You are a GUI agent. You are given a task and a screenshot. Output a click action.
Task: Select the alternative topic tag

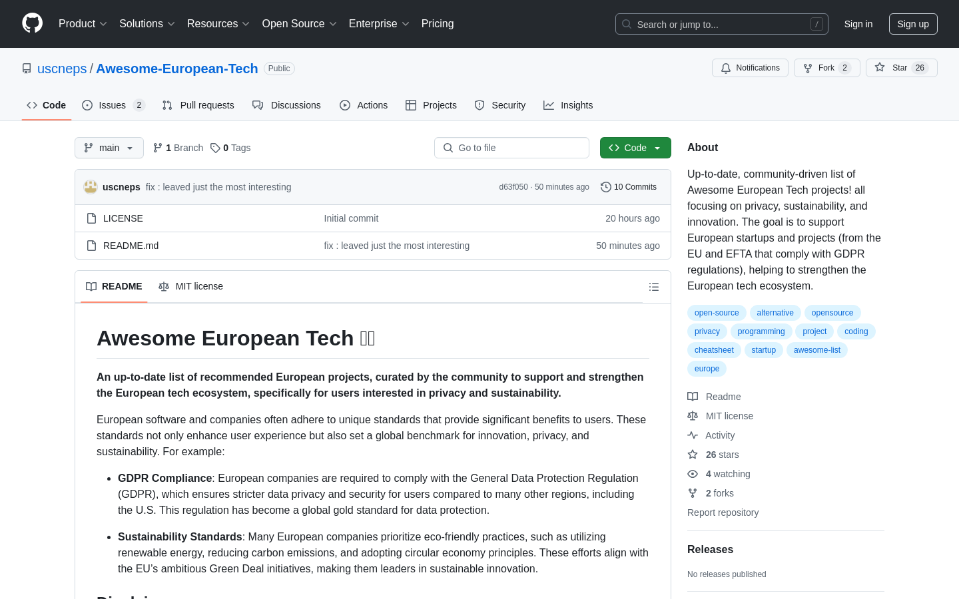point(775,313)
